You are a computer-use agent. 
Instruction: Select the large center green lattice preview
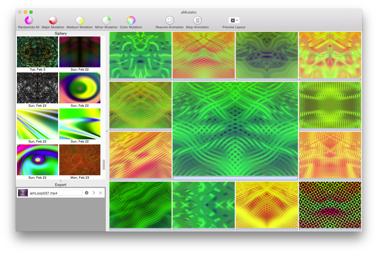click(x=235, y=129)
